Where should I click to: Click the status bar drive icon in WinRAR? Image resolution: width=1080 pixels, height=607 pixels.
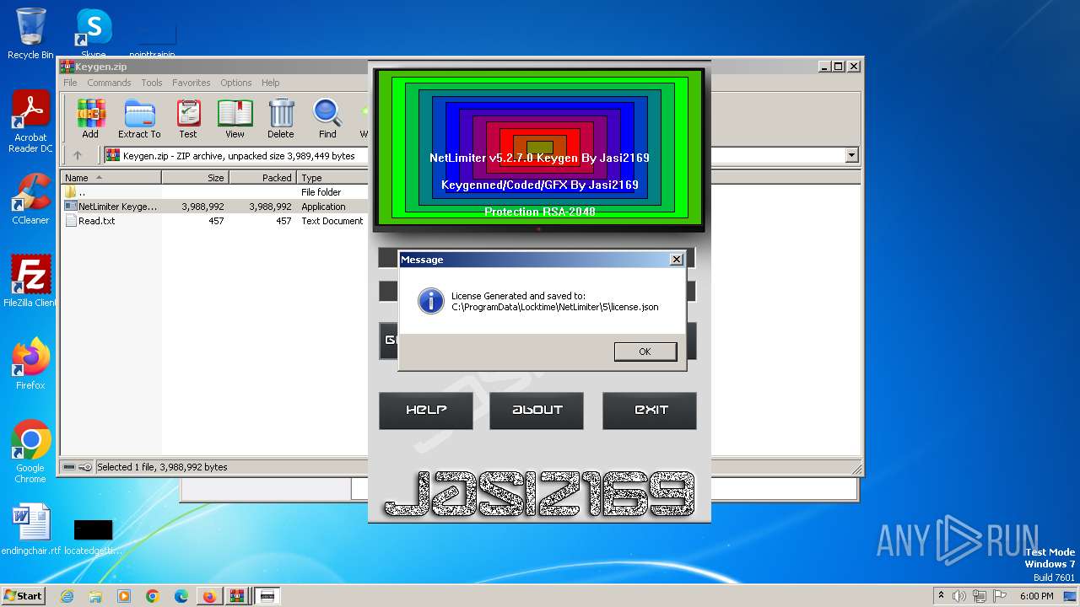(69, 467)
